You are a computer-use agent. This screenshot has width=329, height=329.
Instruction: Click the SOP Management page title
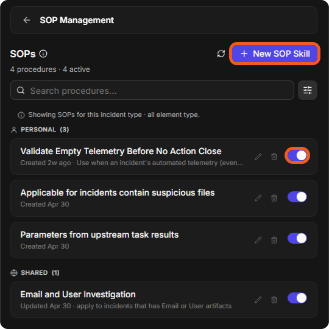click(77, 20)
